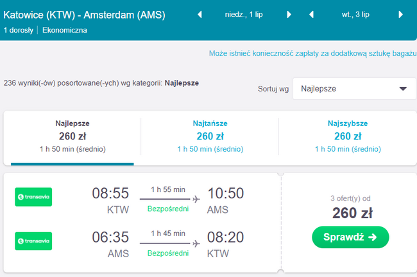The image size is (417, 277).
Task: Click the Katowice (KTW) - Amsterdam (AMS) route title
Action: 84,15
